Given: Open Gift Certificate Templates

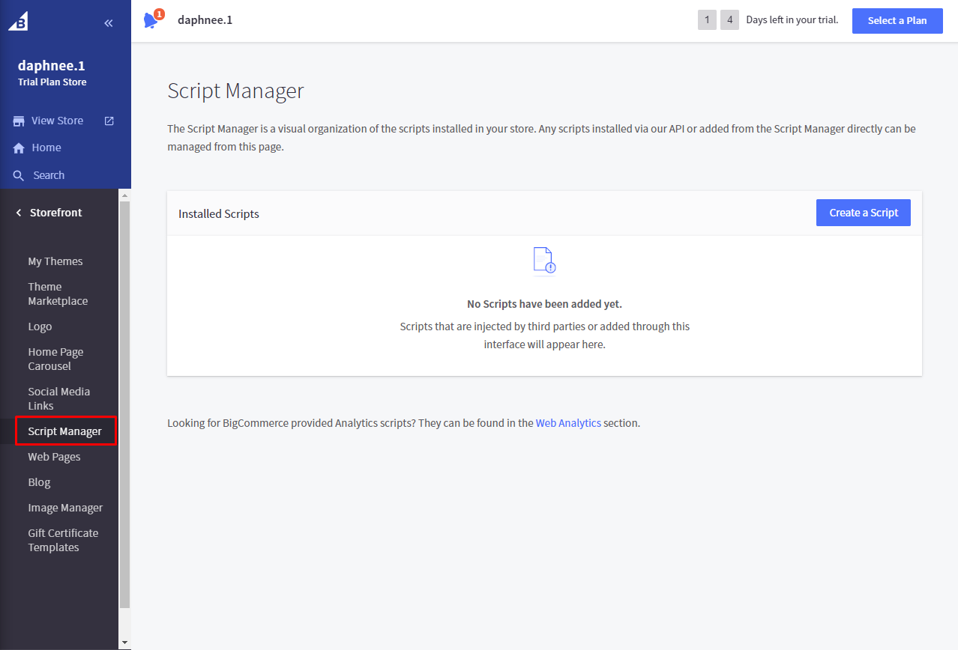Looking at the screenshot, I should pyautogui.click(x=63, y=540).
